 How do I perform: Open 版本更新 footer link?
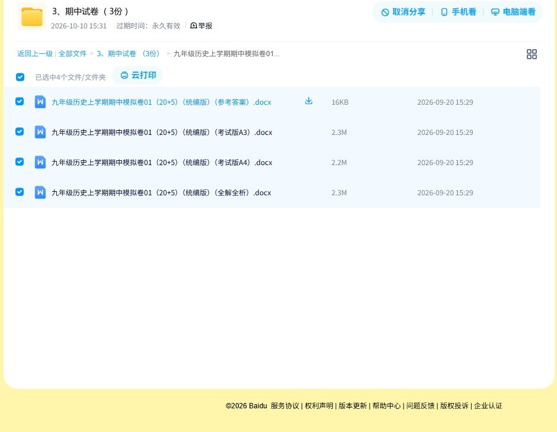(x=353, y=406)
